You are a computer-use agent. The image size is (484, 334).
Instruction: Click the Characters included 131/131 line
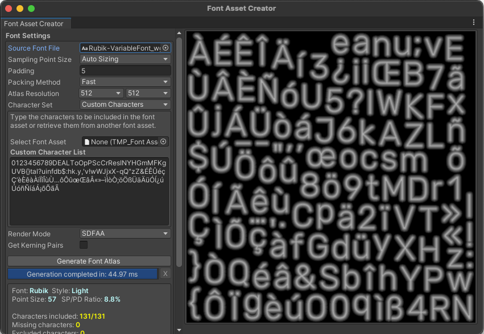pyautogui.click(x=59, y=316)
